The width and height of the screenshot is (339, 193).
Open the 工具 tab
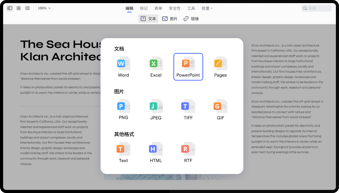191,8
